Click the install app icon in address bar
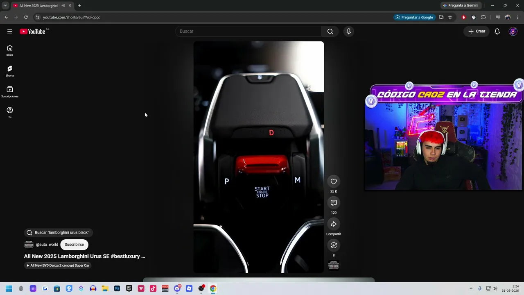 [441, 17]
